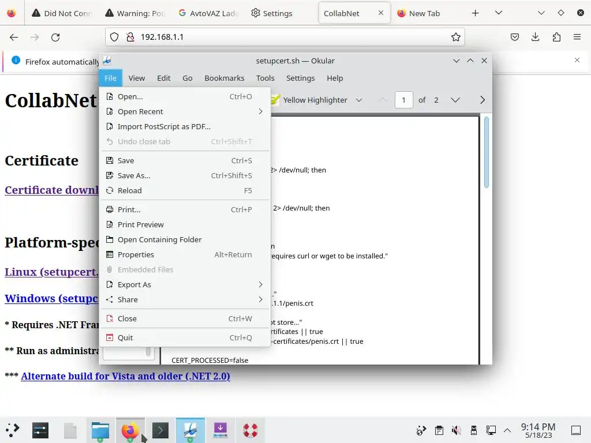Open Firefox downloads panel
The height and width of the screenshot is (443, 591).
535,37
